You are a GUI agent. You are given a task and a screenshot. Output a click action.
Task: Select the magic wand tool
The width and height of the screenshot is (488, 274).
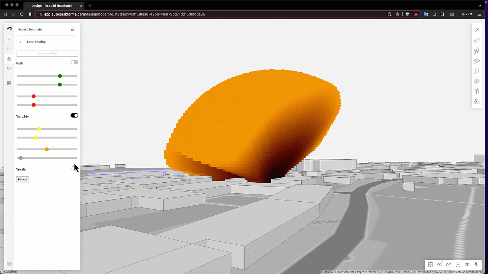[477, 30]
